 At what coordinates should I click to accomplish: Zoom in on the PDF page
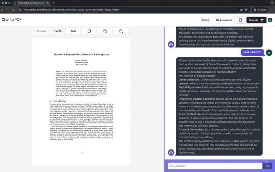(x=105, y=31)
